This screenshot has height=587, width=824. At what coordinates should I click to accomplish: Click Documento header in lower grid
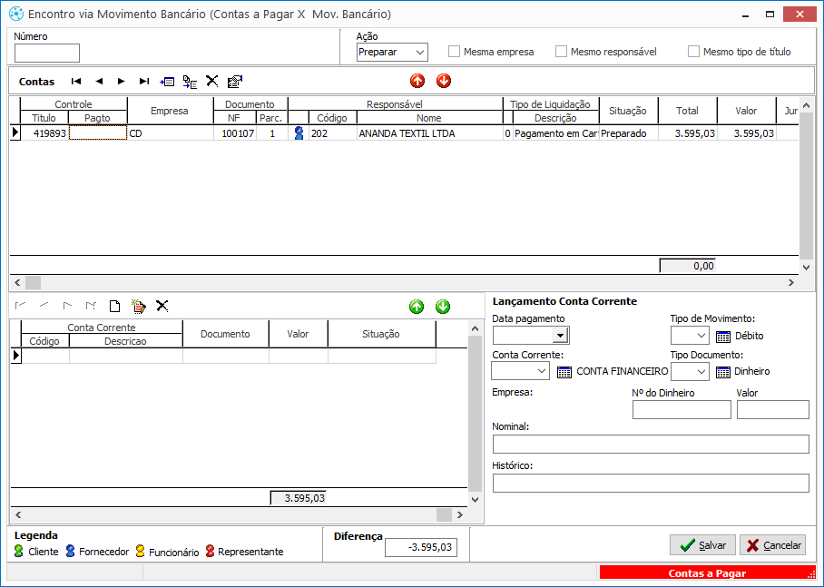(x=225, y=334)
